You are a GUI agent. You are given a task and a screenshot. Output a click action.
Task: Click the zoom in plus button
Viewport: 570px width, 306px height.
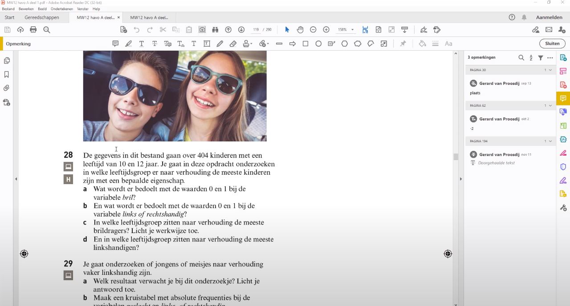pos(326,30)
